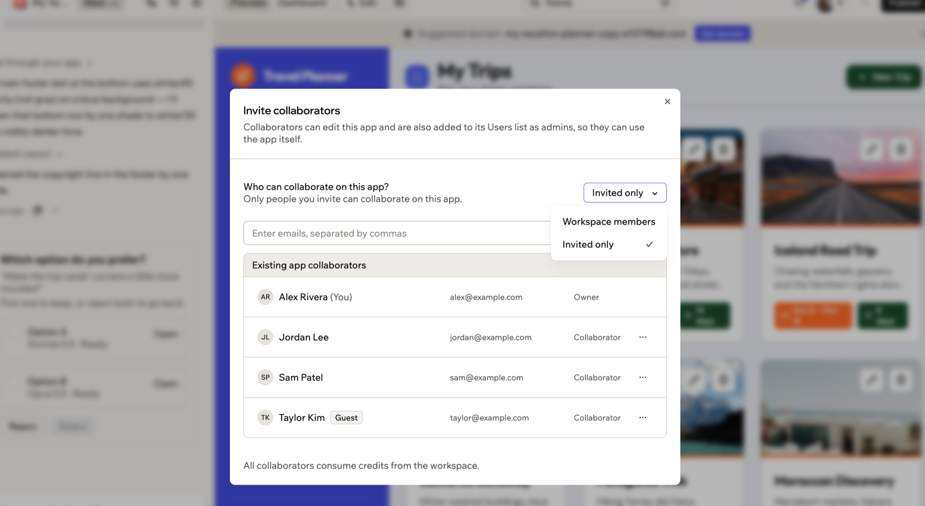Click the checkmark beside Invited only
This screenshot has height=506, width=925.
point(650,245)
